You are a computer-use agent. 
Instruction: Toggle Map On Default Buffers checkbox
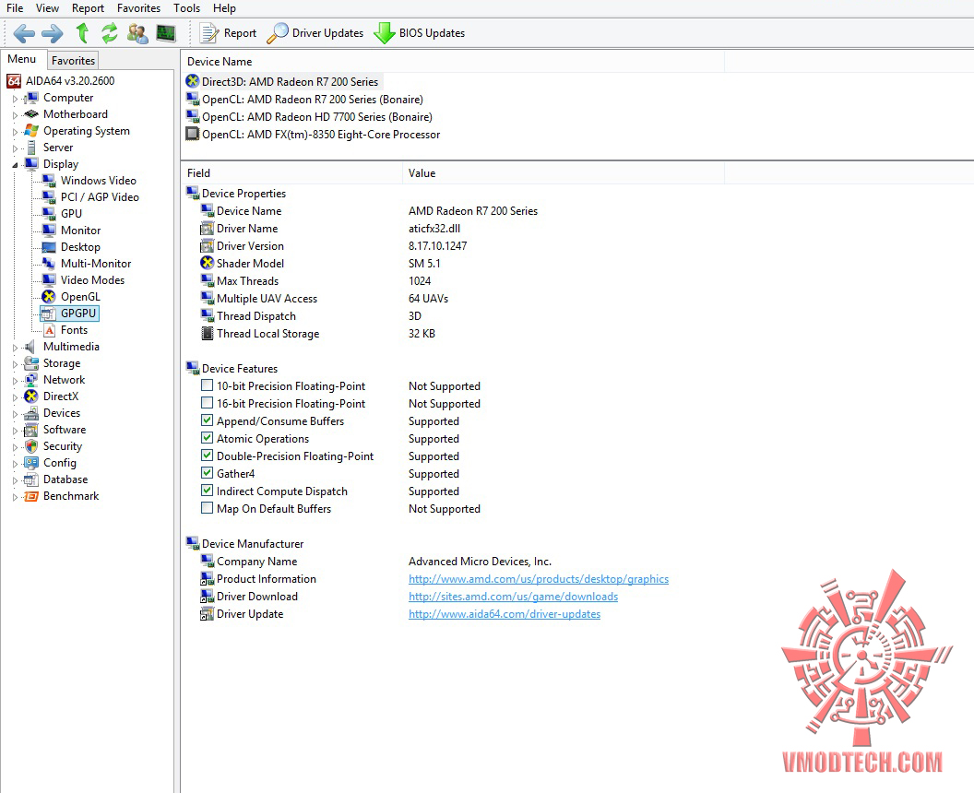[207, 507]
